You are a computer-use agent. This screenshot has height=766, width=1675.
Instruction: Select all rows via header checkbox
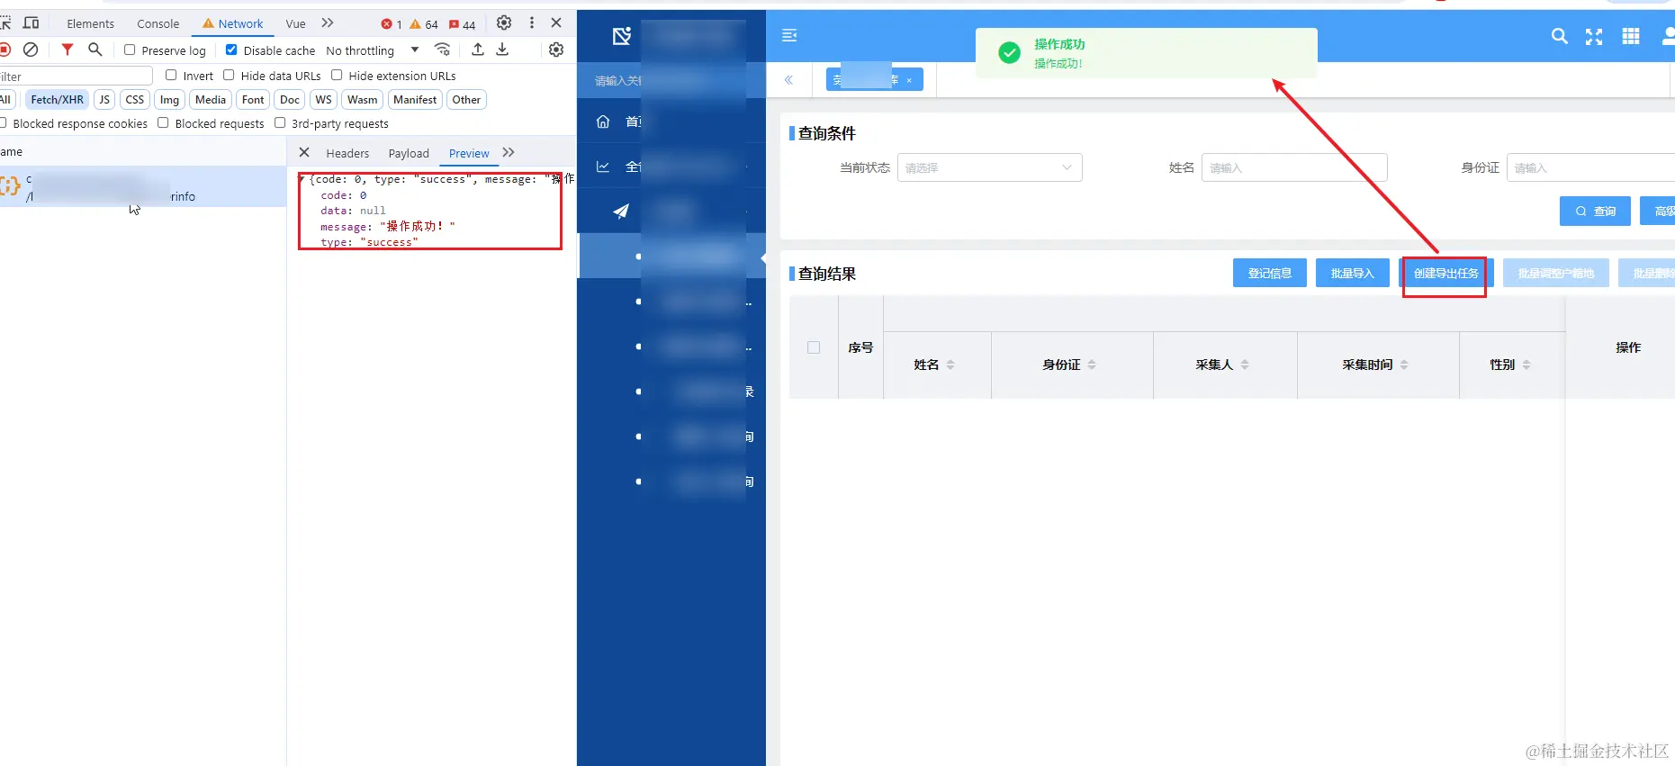(x=814, y=347)
